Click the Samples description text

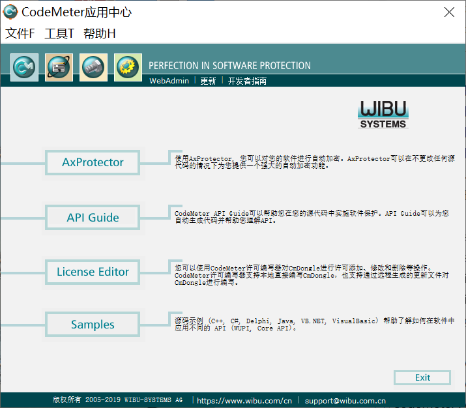pos(314,325)
